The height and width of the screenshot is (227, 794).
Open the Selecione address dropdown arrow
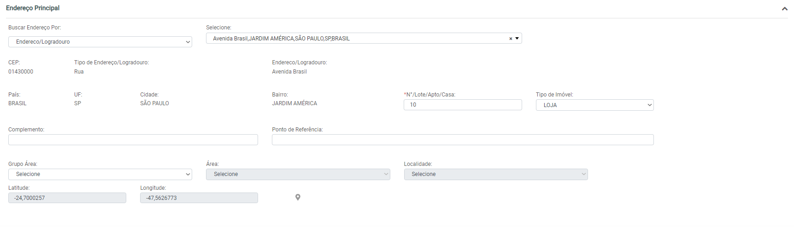[x=517, y=39]
